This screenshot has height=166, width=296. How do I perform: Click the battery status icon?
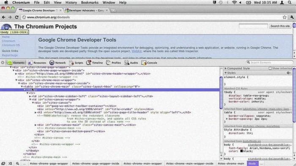pyautogui.click(x=249, y=3)
